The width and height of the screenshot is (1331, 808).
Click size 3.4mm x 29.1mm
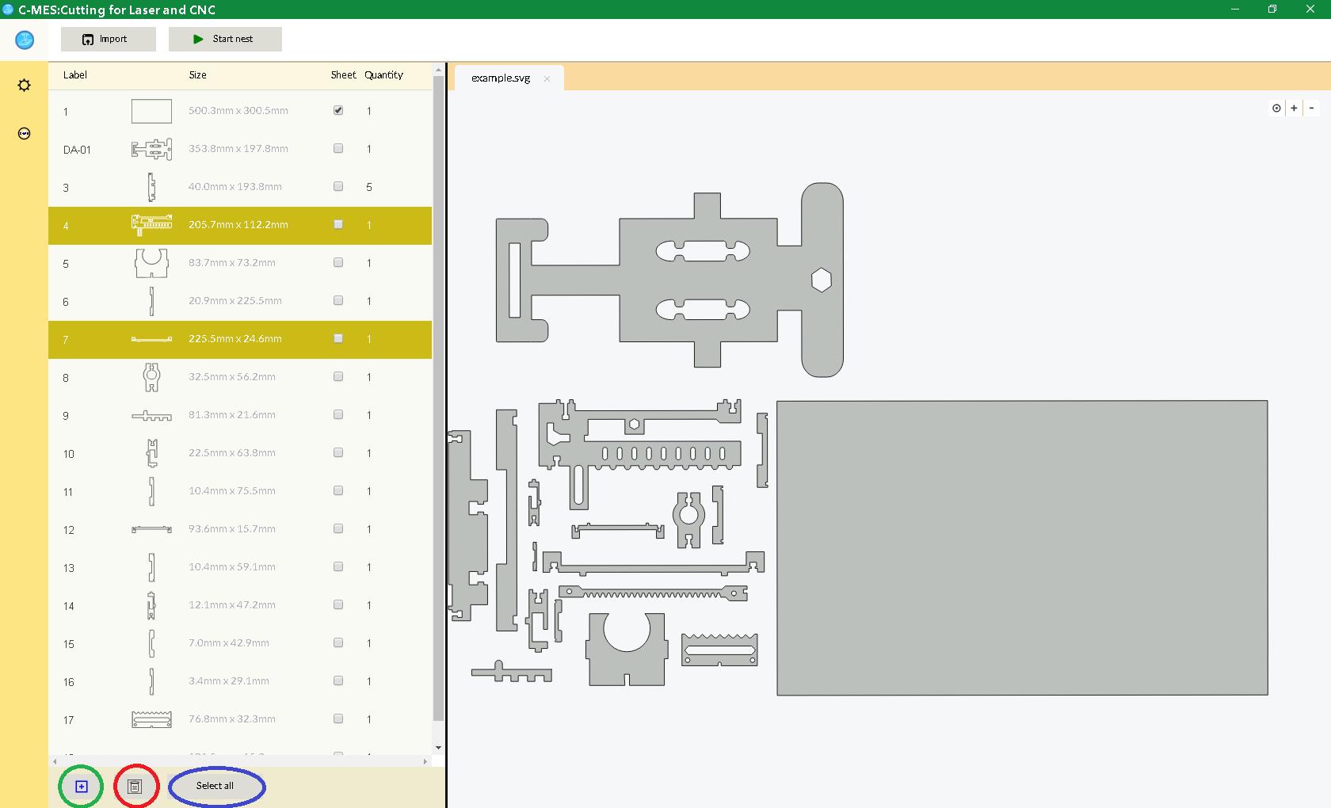(x=229, y=681)
